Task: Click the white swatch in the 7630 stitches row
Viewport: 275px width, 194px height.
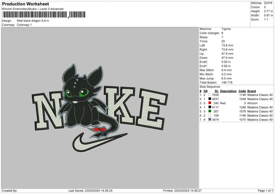Action: click(209, 95)
